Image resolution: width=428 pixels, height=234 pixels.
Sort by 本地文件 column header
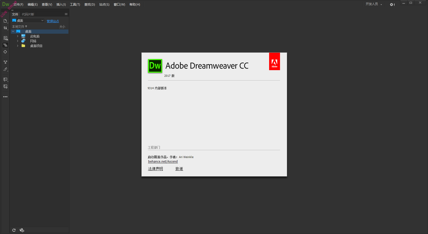(x=20, y=27)
